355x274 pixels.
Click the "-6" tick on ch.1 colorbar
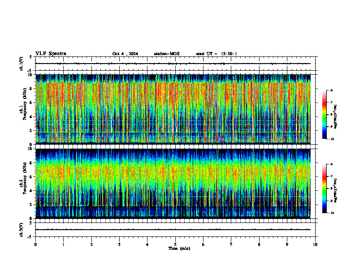click(x=331, y=90)
